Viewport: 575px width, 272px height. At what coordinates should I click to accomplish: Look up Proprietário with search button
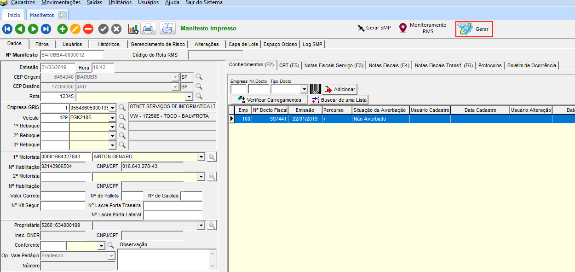212,225
